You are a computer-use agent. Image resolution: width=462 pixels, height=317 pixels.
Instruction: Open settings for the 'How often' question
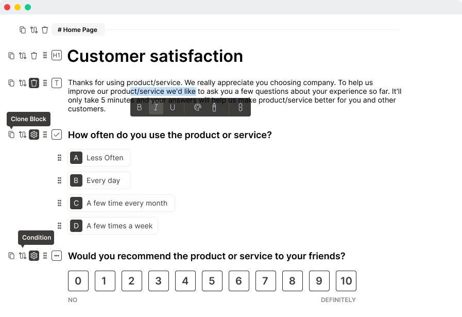(34, 135)
